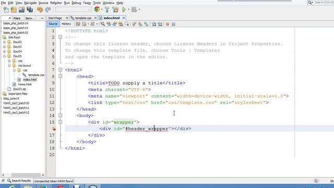
Task: Collapse the Day05 folder
Action: [4, 56]
